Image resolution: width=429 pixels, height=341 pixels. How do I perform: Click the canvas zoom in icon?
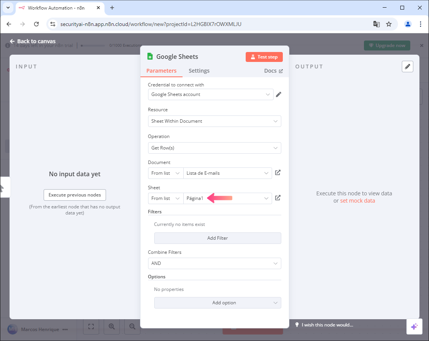click(x=112, y=326)
